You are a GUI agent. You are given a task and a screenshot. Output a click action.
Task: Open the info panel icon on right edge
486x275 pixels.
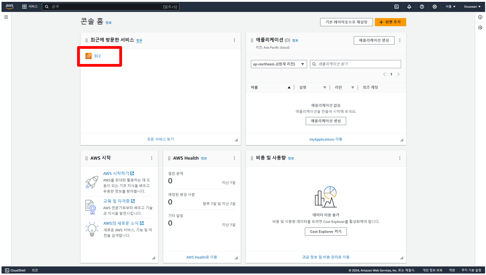(480, 17)
